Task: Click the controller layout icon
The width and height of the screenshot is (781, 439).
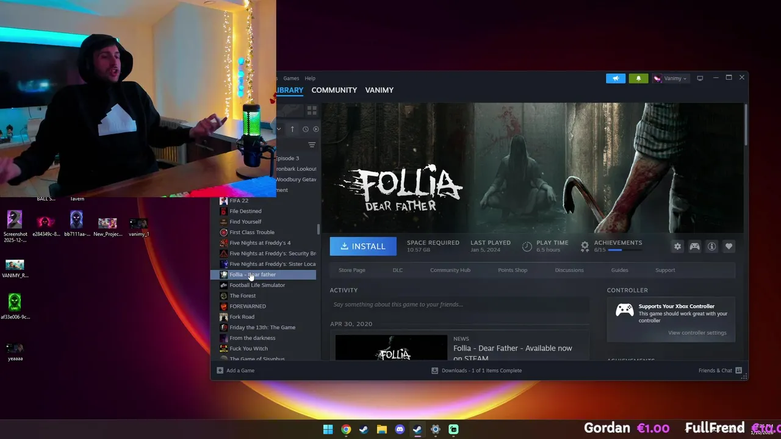Action: (694, 246)
